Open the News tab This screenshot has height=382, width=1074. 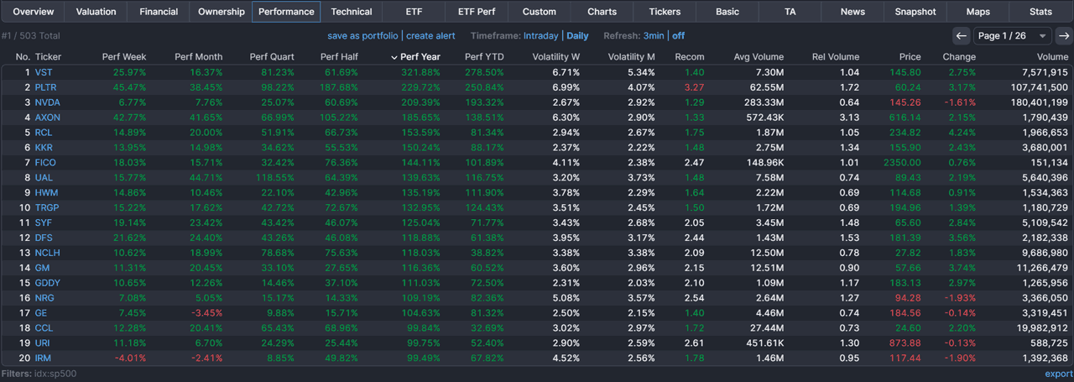tap(852, 12)
